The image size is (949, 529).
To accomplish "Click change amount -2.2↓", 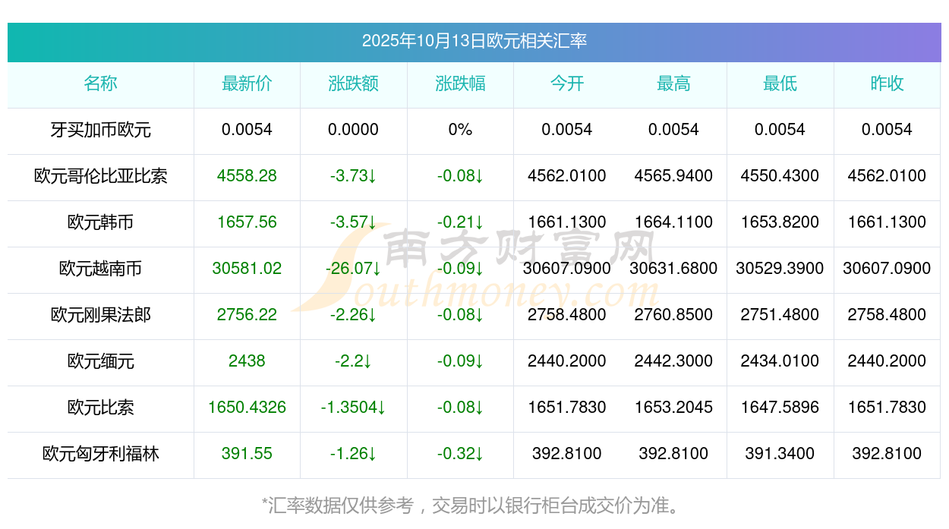I will (353, 361).
